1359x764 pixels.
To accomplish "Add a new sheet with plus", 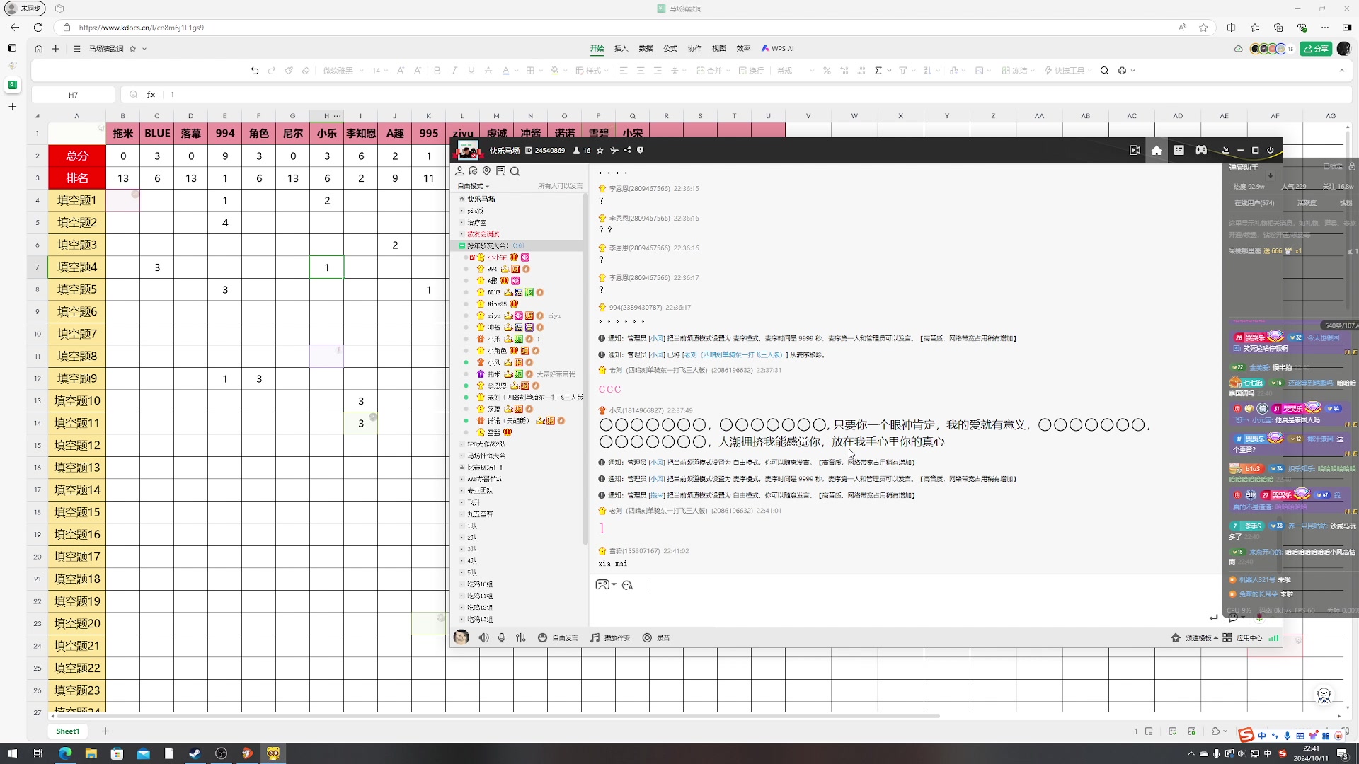I will (x=105, y=731).
